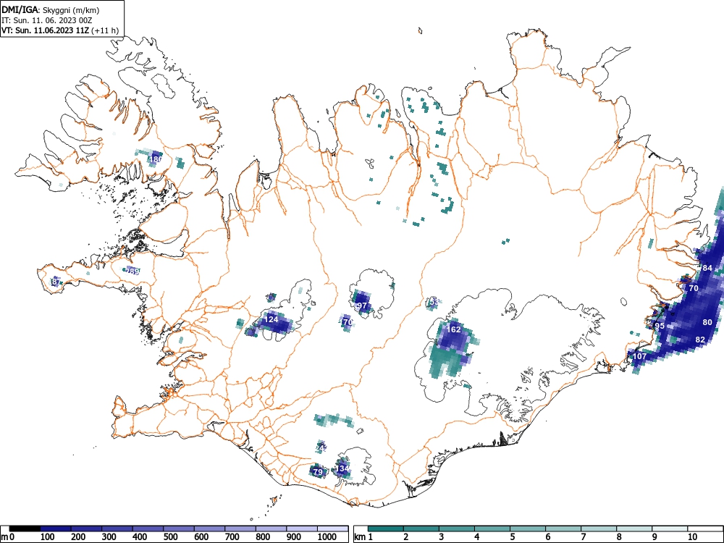
Task: Click the 82 visibility value label
Action: point(700,340)
